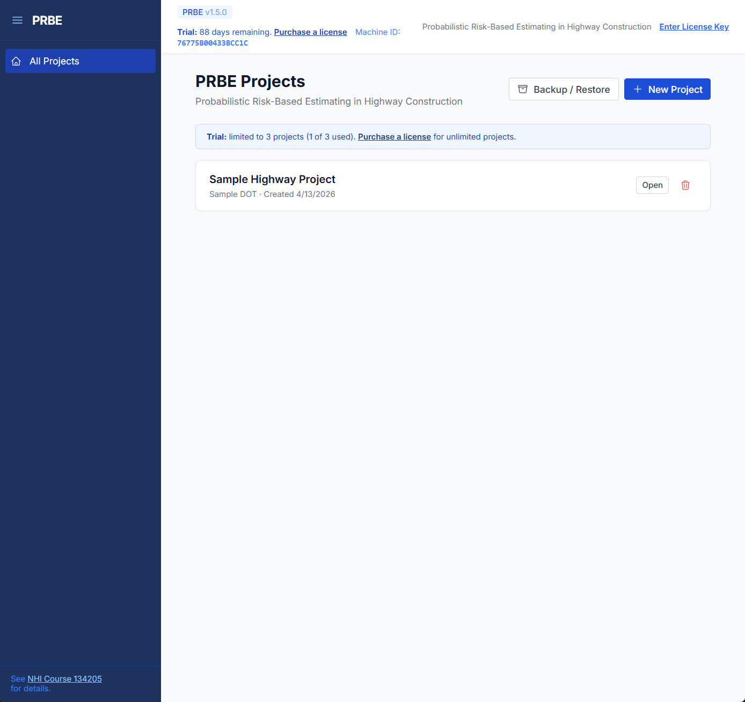Click the home icon beside All Projects
This screenshot has width=745, height=702.
coord(16,61)
